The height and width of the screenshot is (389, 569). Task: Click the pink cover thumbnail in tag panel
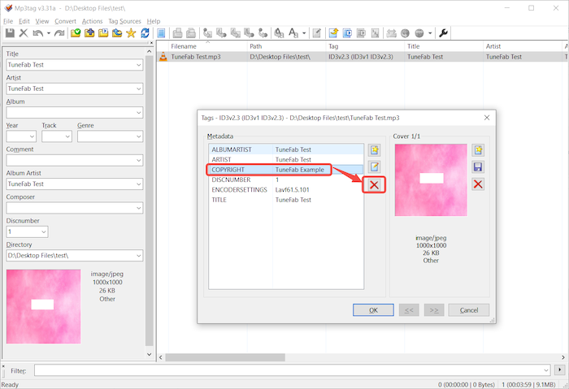coord(44,306)
